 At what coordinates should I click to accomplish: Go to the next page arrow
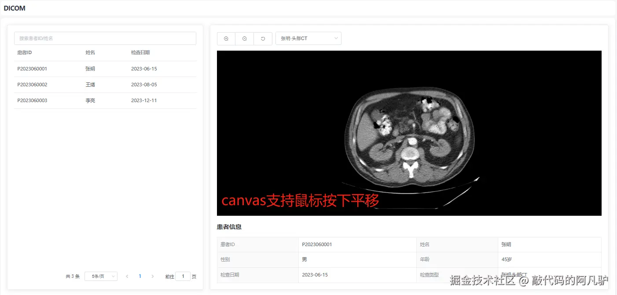click(x=153, y=277)
